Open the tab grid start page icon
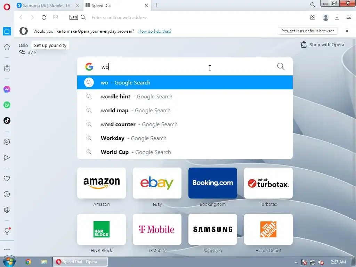 click(x=55, y=17)
